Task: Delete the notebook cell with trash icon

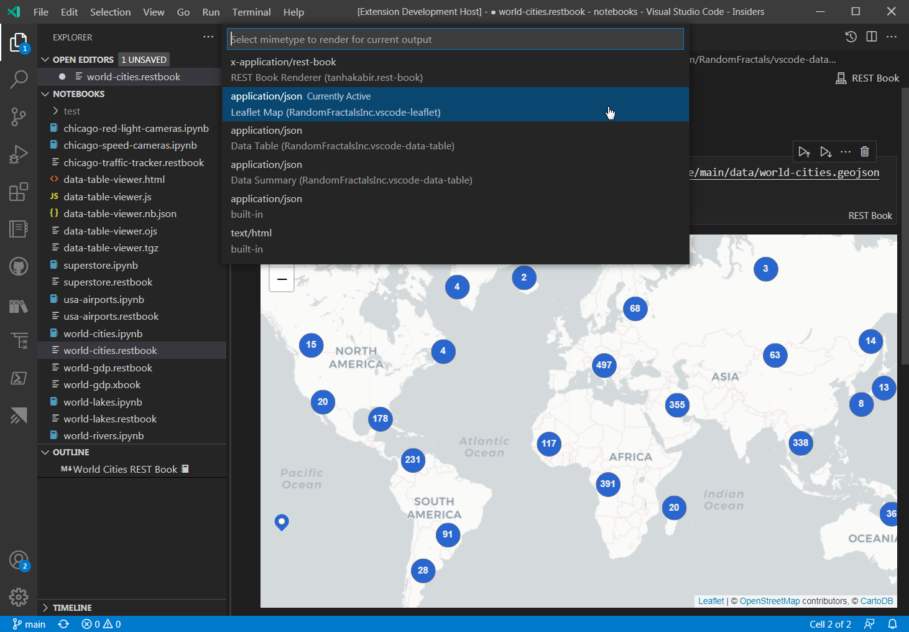Action: [864, 151]
